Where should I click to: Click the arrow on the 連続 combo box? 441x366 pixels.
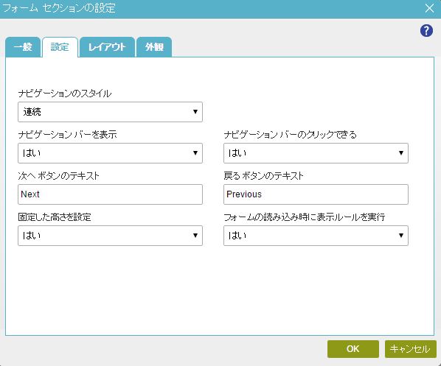pos(195,112)
